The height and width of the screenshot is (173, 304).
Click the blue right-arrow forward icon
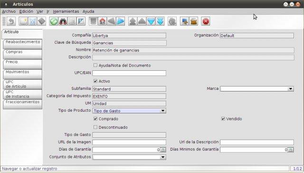tap(121, 21)
